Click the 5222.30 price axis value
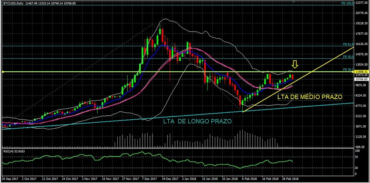This screenshot has height=183, width=370. (361, 116)
